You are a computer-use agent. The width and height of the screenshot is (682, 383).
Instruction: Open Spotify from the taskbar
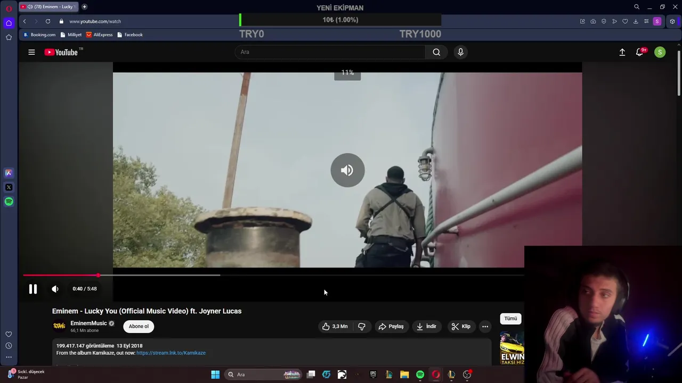click(420, 374)
